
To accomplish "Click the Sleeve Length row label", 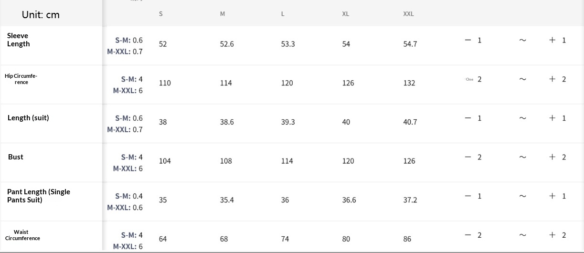I will [19, 40].
